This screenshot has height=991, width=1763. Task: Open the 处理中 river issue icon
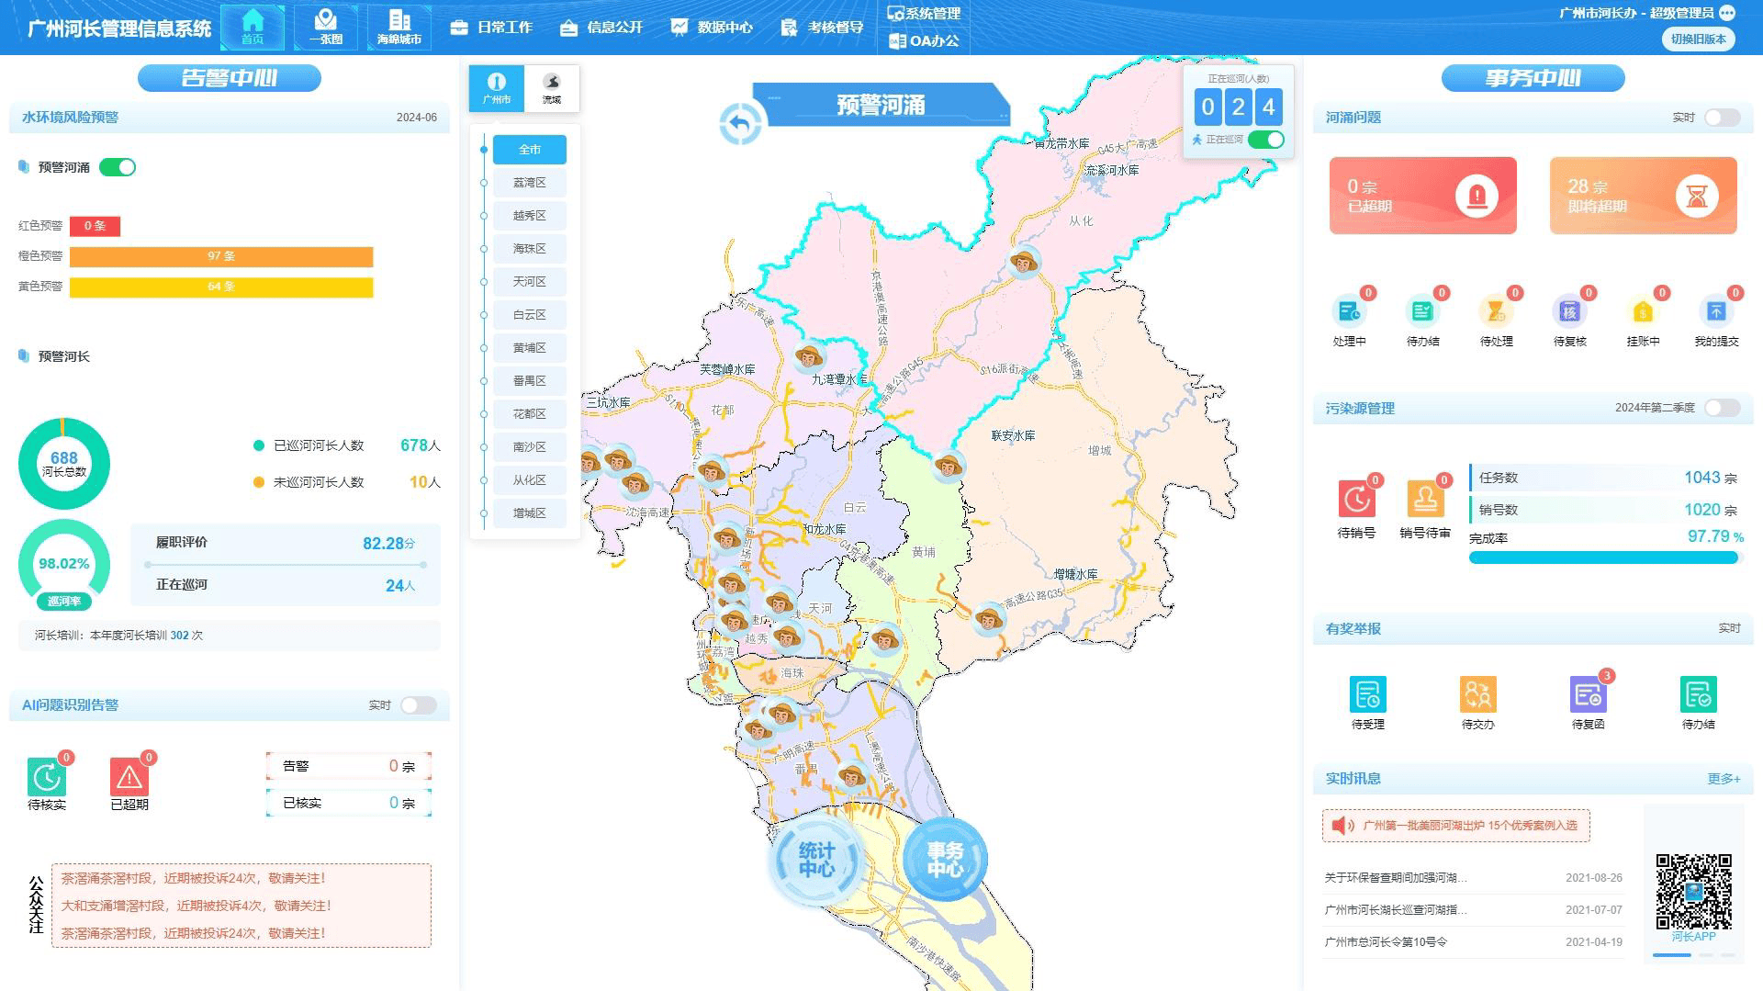pyautogui.click(x=1349, y=312)
